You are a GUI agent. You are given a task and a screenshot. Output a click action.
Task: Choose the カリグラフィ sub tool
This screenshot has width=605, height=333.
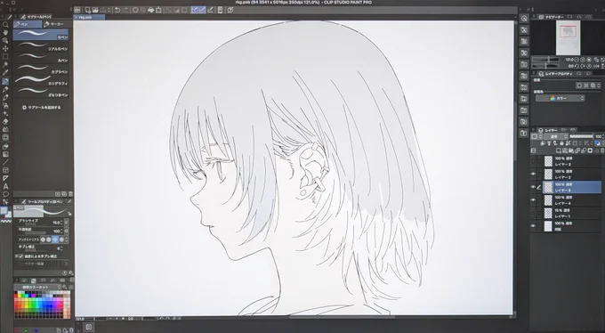tap(41, 80)
